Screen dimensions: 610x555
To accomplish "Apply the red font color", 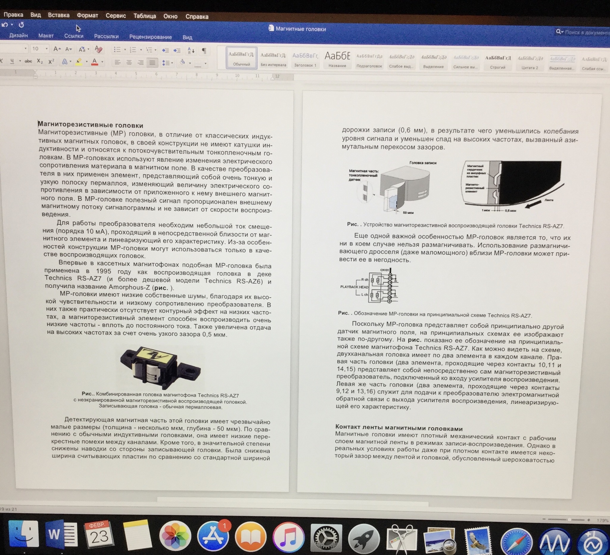I will pyautogui.click(x=95, y=62).
